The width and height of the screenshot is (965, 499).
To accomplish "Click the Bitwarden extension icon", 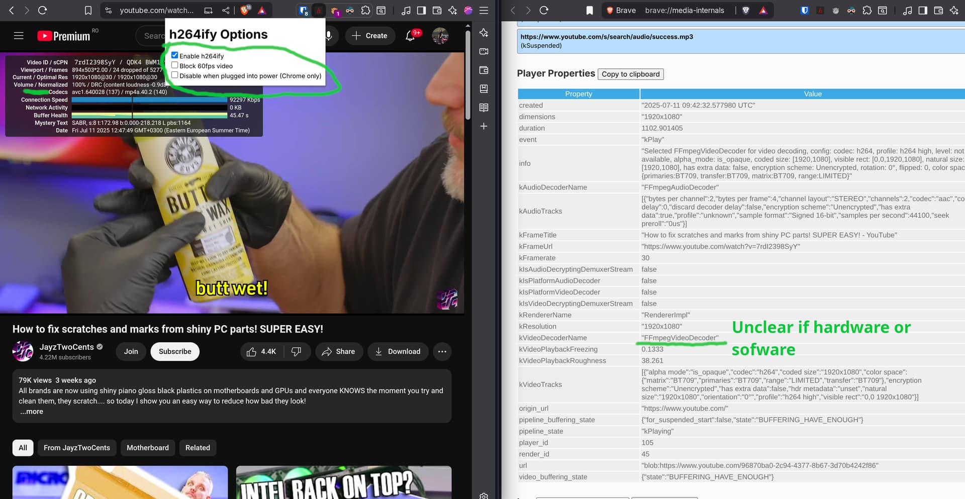I will [303, 10].
